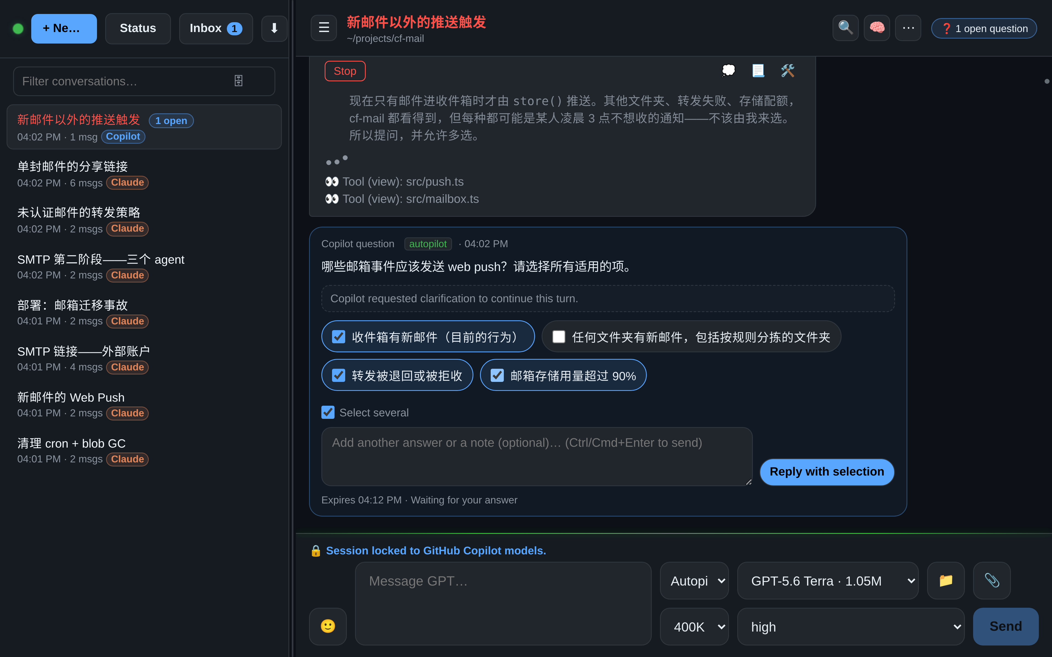Open the three-dots more options menu
The height and width of the screenshot is (657, 1052).
click(908, 28)
